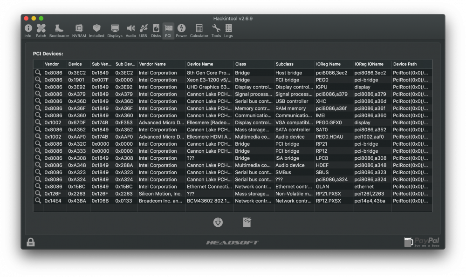The height and width of the screenshot is (277, 466).
Task: Click magnifier icon for Ellesmere Radeon row
Action: [38, 122]
